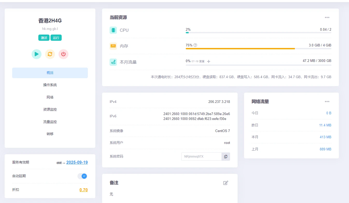This screenshot has height=203, width=349.
Task: Click the system password input field
Action: [201, 157]
